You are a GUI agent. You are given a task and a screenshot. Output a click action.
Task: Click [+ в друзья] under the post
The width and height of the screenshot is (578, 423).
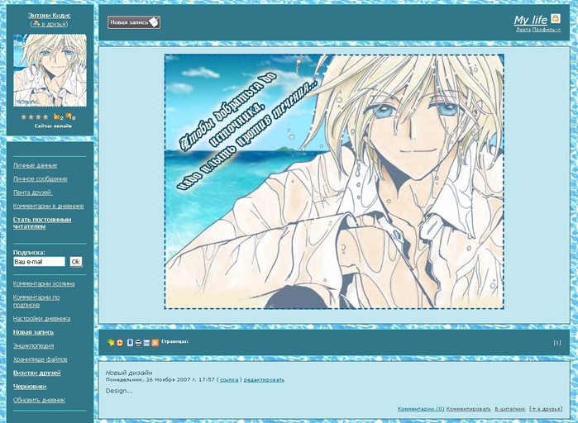546,409
